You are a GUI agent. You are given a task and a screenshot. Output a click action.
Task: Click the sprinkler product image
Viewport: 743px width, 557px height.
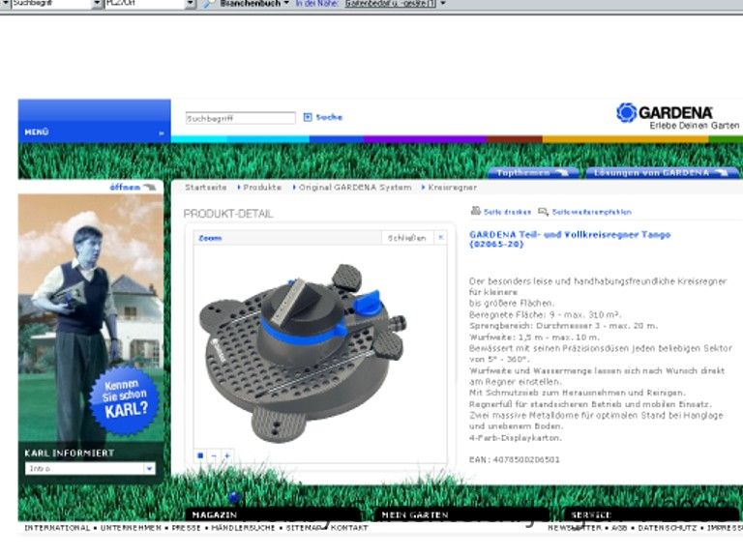pyautogui.click(x=303, y=353)
